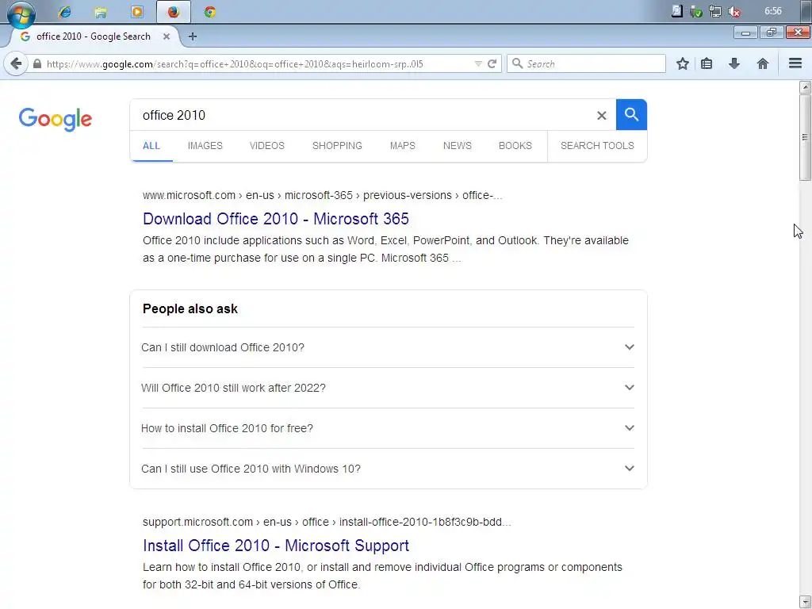Click the Firefox Search field
This screenshot has width=812, height=609.
[x=586, y=63]
